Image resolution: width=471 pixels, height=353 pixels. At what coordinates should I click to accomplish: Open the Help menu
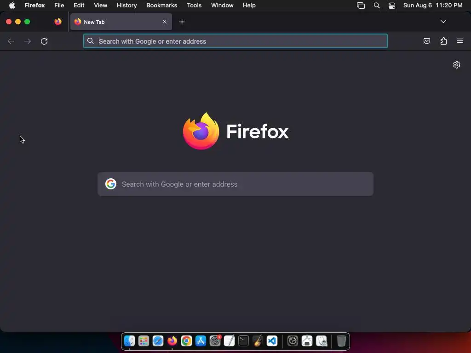pyautogui.click(x=249, y=5)
